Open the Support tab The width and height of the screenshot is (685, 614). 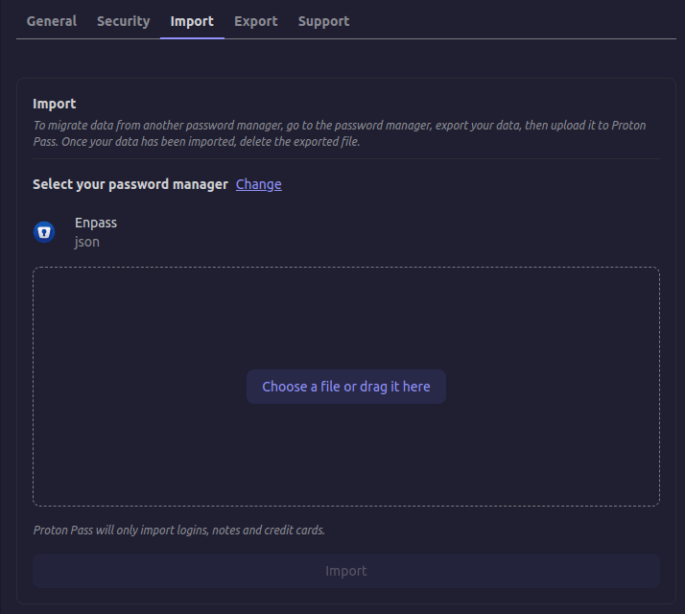coord(323,21)
